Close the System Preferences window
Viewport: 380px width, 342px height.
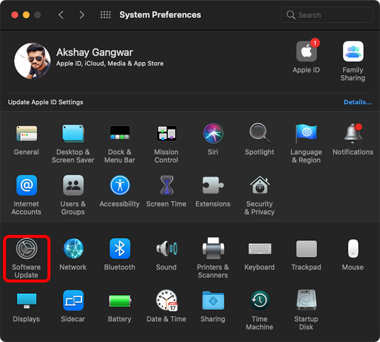[x=15, y=15]
